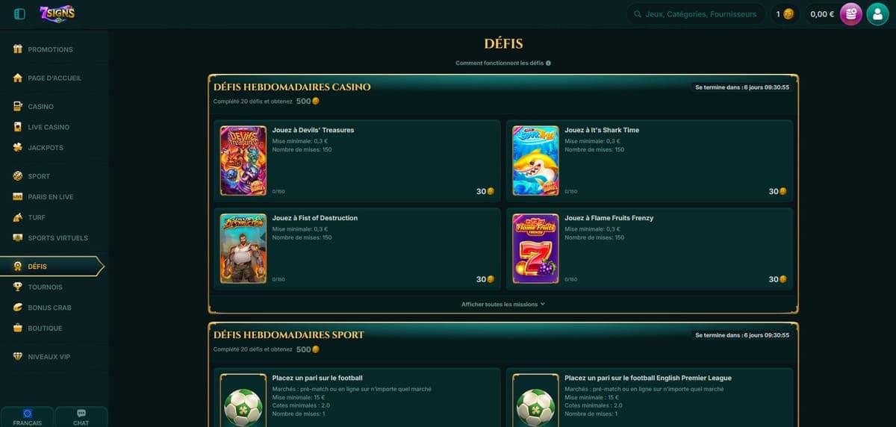Viewport: 896px width, 427px height.
Task: Click the 30 coin reward for Flame Fruits Frenzy
Action: [x=777, y=280]
